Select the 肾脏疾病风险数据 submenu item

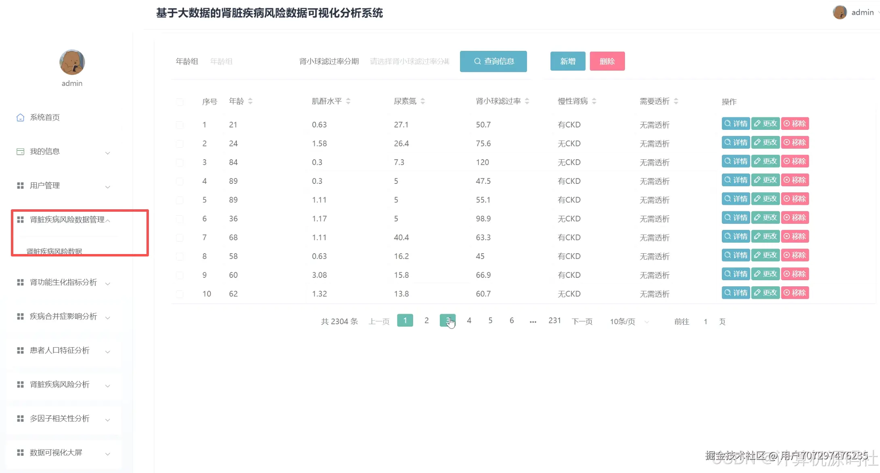click(x=54, y=251)
